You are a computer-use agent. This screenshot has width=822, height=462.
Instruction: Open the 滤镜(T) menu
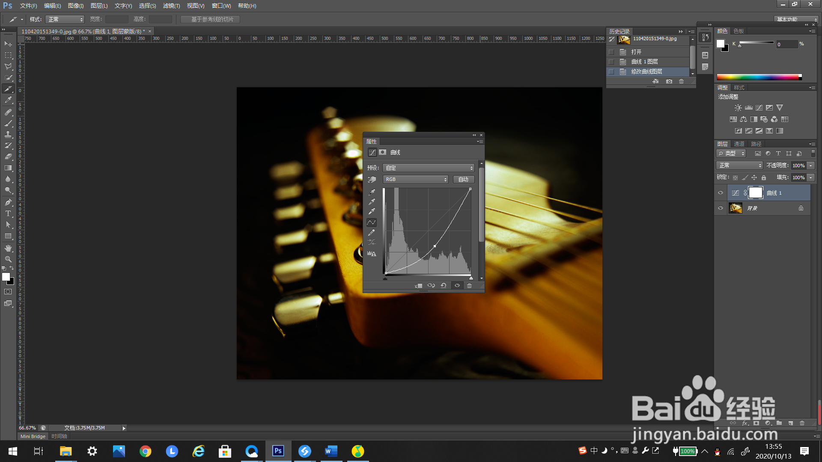point(171,6)
